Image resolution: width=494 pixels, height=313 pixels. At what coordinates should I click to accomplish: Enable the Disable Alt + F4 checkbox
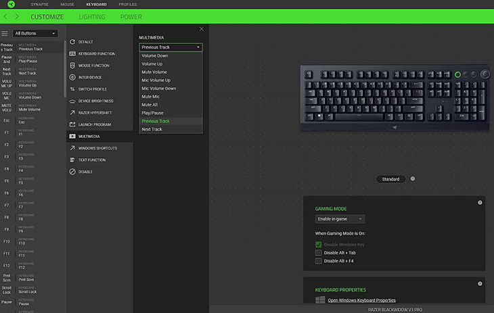coord(319,261)
